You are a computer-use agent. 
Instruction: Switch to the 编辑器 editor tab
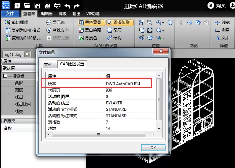coord(47,14)
